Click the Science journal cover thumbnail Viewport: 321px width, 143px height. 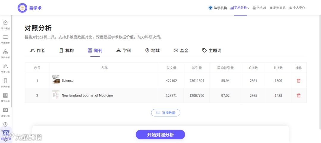(56, 80)
